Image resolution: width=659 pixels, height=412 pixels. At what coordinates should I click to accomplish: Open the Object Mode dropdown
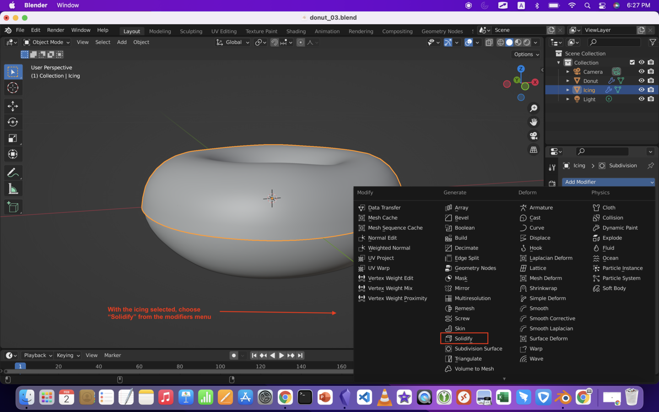tap(47, 42)
